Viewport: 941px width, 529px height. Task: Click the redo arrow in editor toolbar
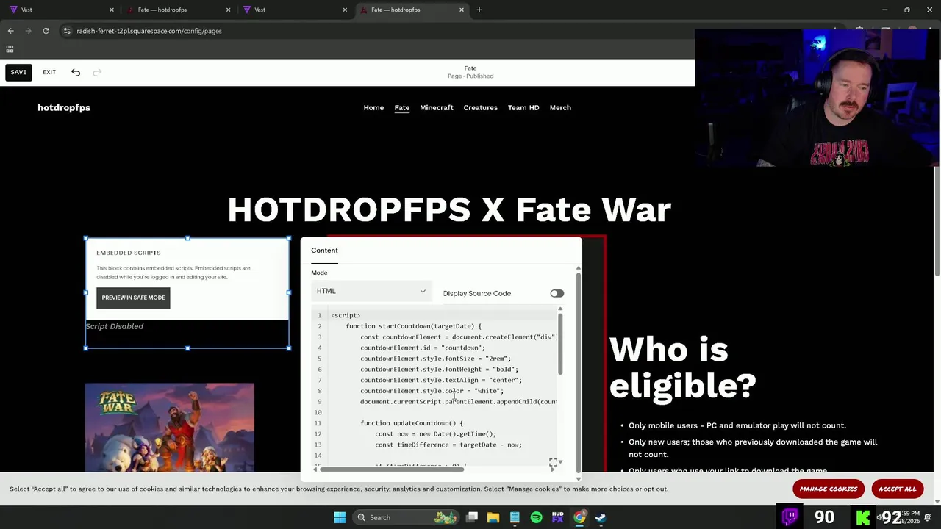click(97, 72)
